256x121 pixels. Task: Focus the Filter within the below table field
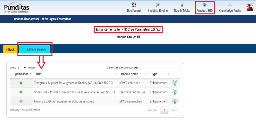pos(160,68)
